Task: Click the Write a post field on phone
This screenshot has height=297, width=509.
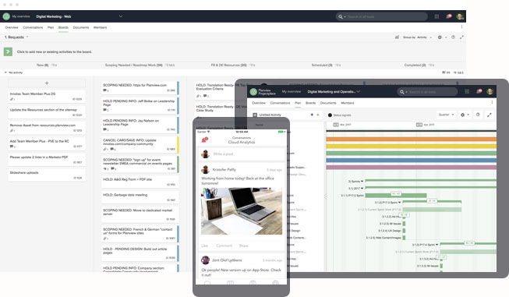Action: coord(242,154)
